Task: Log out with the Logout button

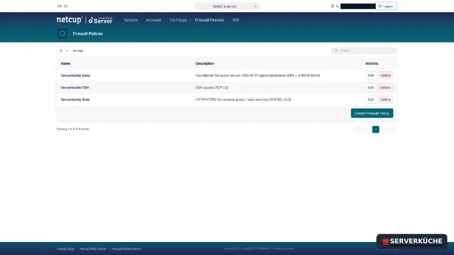Action: point(386,6)
